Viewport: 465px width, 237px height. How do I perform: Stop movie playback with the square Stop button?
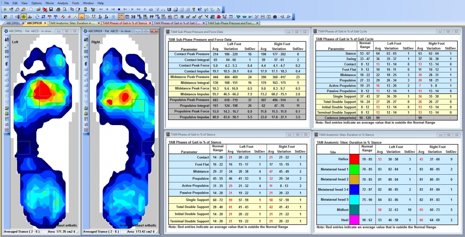[119, 9]
